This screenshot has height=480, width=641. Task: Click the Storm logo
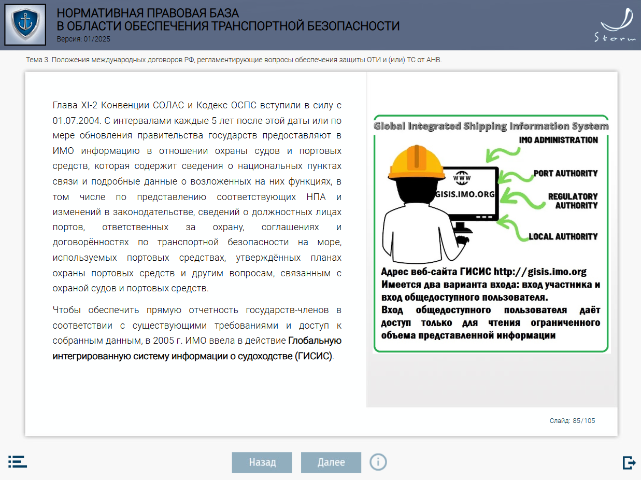[x=615, y=25]
